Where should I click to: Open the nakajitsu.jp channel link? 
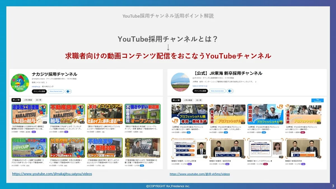click(36, 87)
